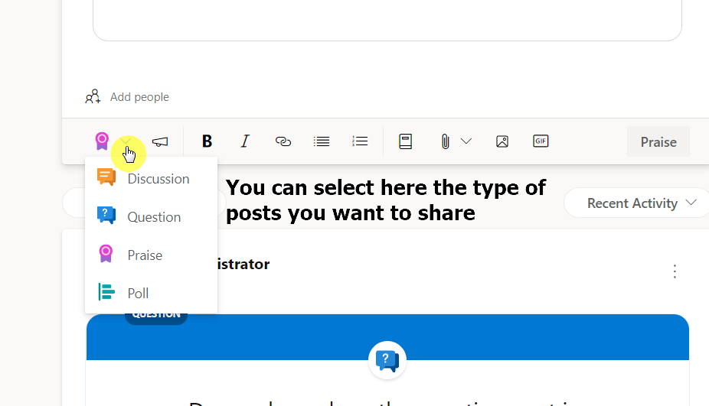709x406 pixels.
Task: Click inside the post message text box
Action: (387, 21)
